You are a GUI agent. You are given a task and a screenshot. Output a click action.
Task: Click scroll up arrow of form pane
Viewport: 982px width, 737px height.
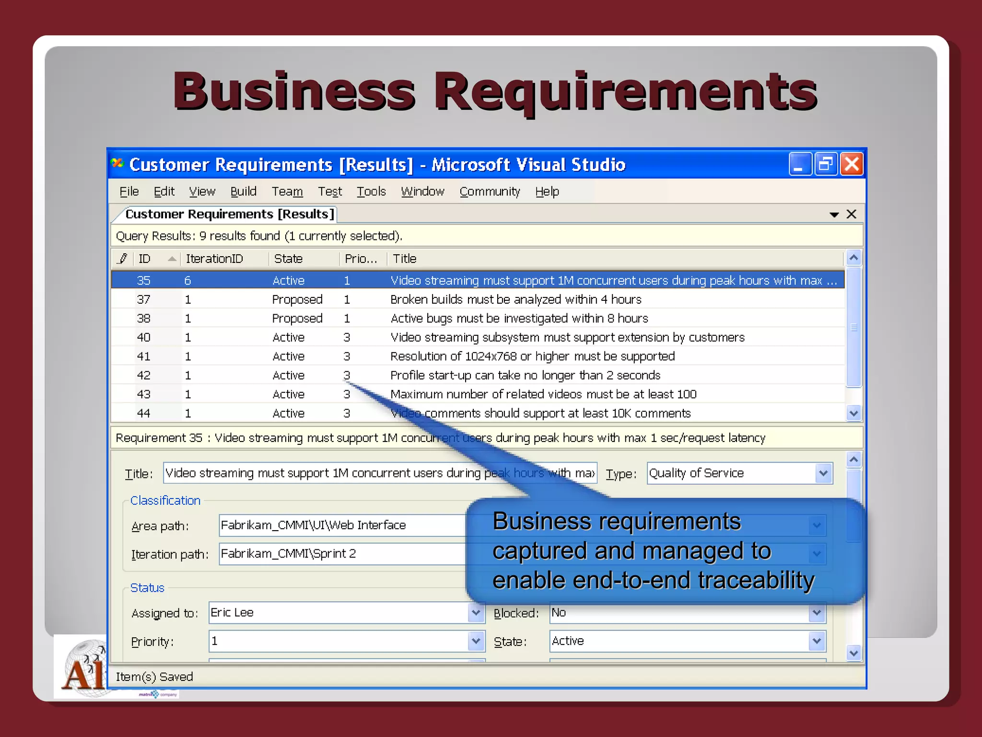click(853, 460)
